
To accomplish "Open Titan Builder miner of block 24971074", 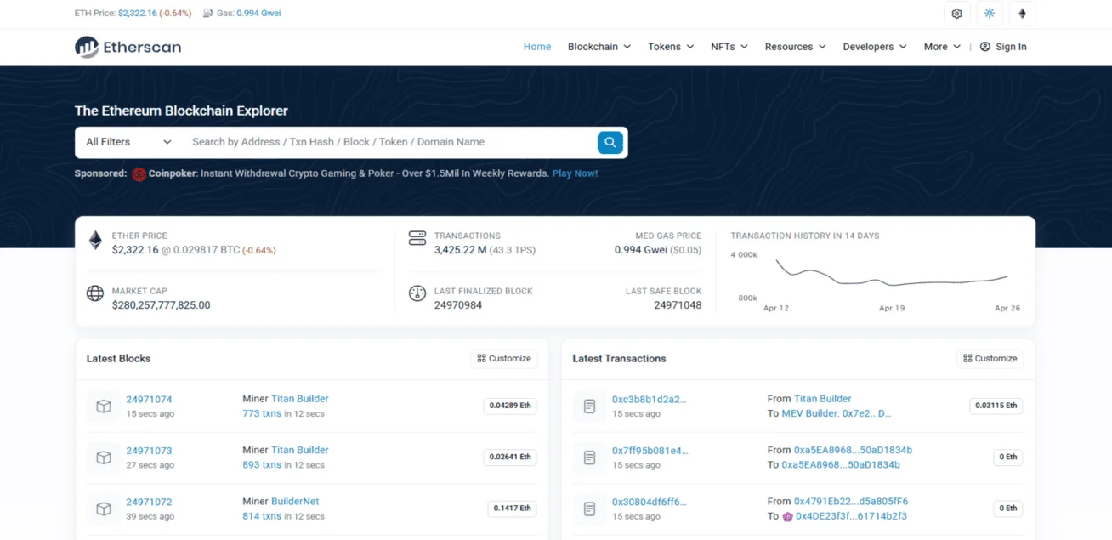I will (300, 399).
